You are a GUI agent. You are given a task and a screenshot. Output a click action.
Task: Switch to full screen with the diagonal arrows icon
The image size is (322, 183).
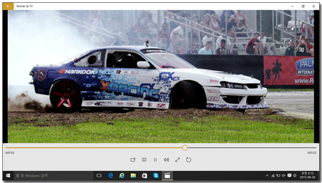(x=178, y=160)
